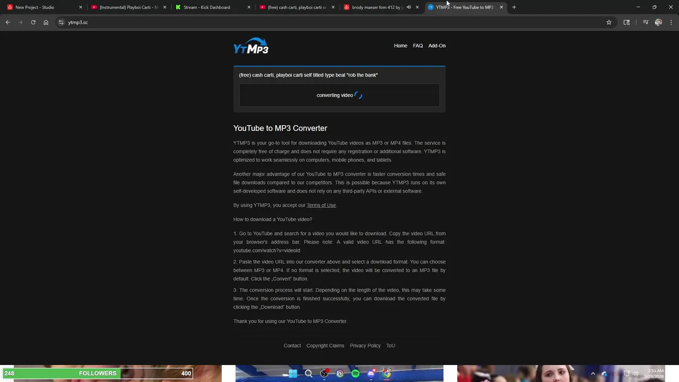Click the 'YouTube to MP3 Converter' heading
Screen dimensions: 679x382
coord(280,128)
